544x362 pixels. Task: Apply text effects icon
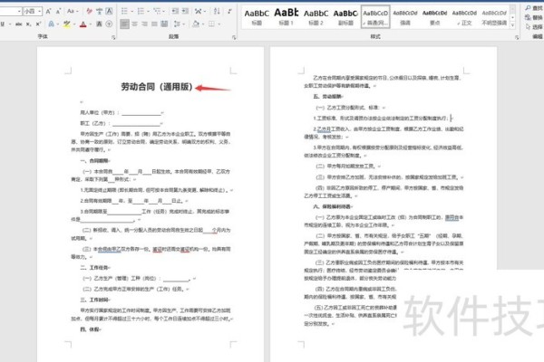(x=52, y=24)
